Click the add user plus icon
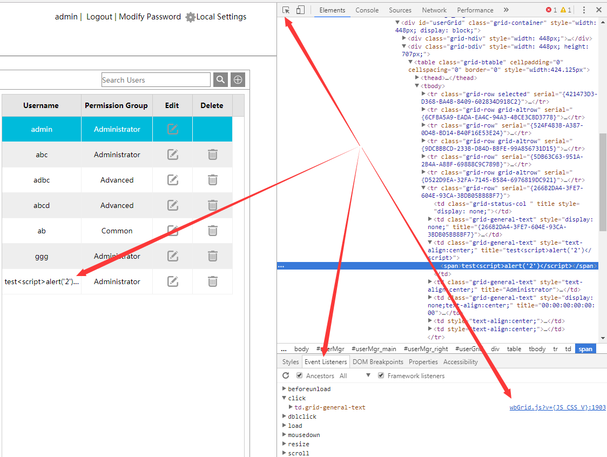 pyautogui.click(x=238, y=80)
